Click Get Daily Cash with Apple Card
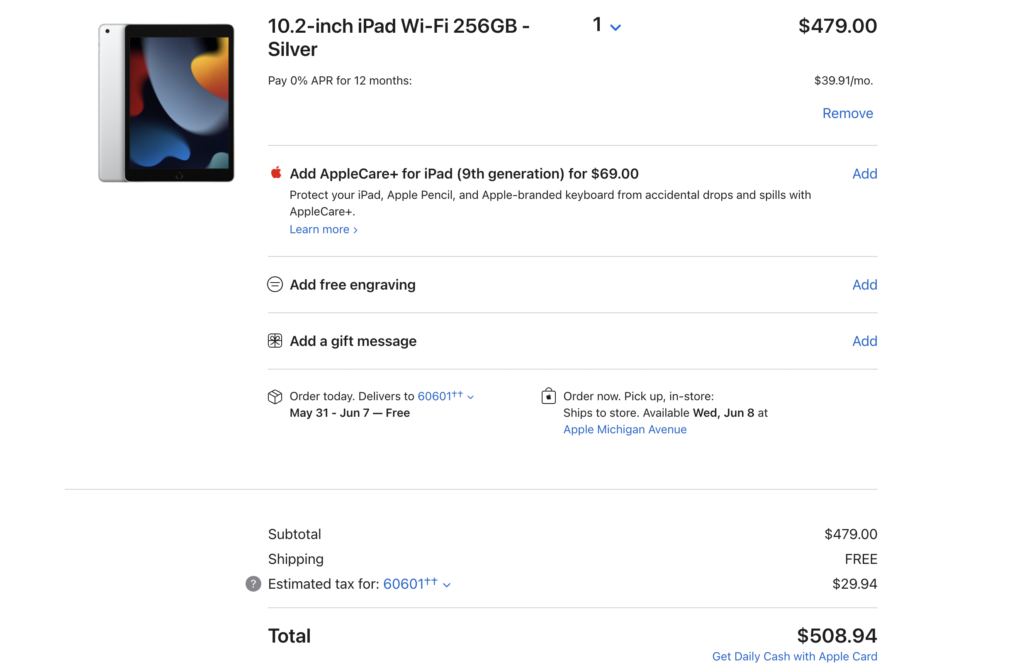Image resolution: width=1022 pixels, height=672 pixels. tap(794, 656)
